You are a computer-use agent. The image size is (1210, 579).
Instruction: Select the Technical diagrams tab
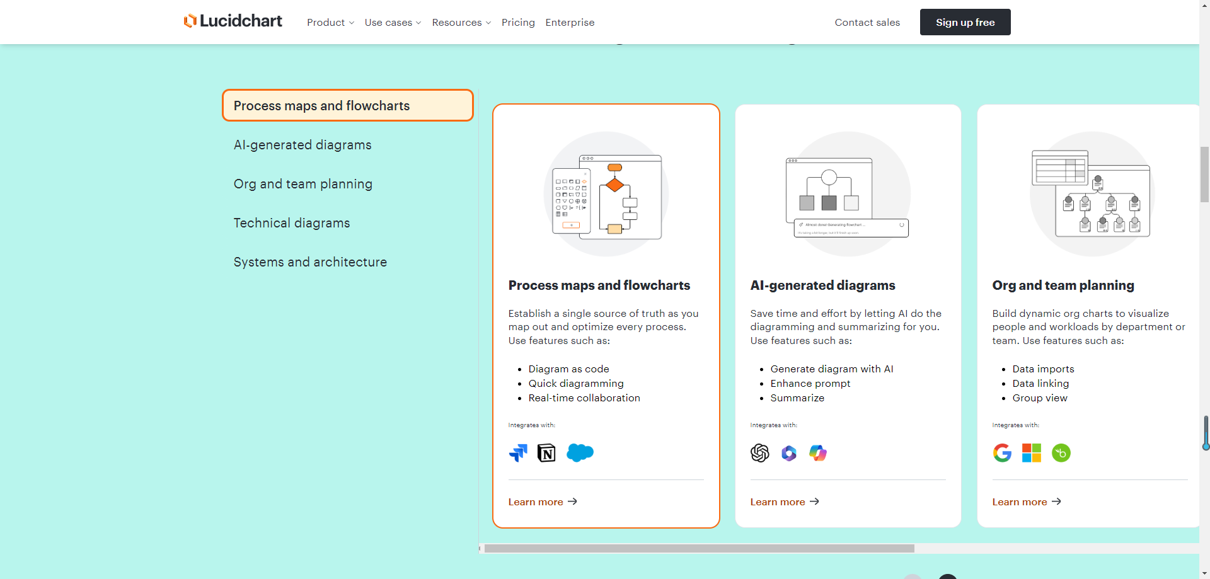(x=292, y=223)
